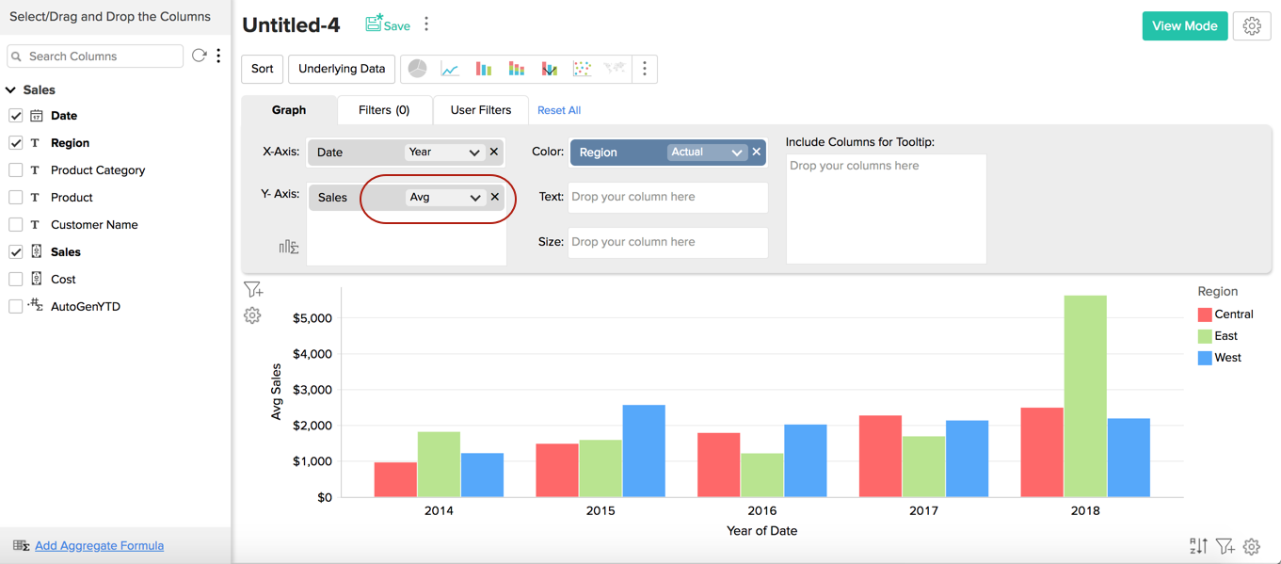Image resolution: width=1281 pixels, height=564 pixels.
Task: Click the refresh columns icon
Action: click(x=199, y=56)
